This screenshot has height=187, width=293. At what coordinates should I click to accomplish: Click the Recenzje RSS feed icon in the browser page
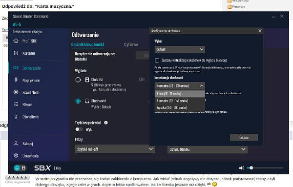pos(230,7)
